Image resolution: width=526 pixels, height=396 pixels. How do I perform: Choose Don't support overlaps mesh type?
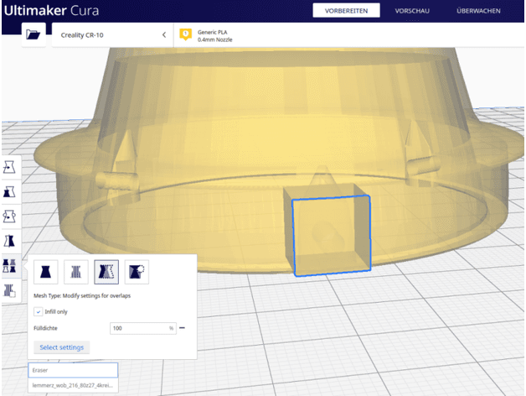pyautogui.click(x=137, y=272)
